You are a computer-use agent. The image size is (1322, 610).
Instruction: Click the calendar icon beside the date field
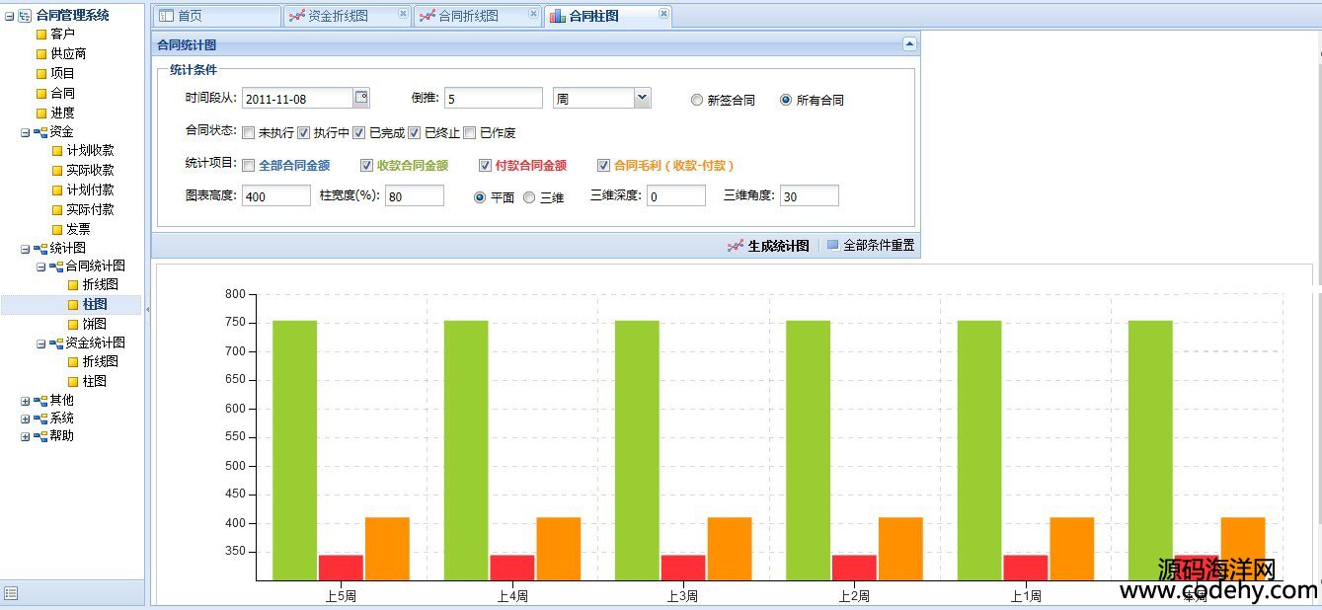(x=361, y=97)
